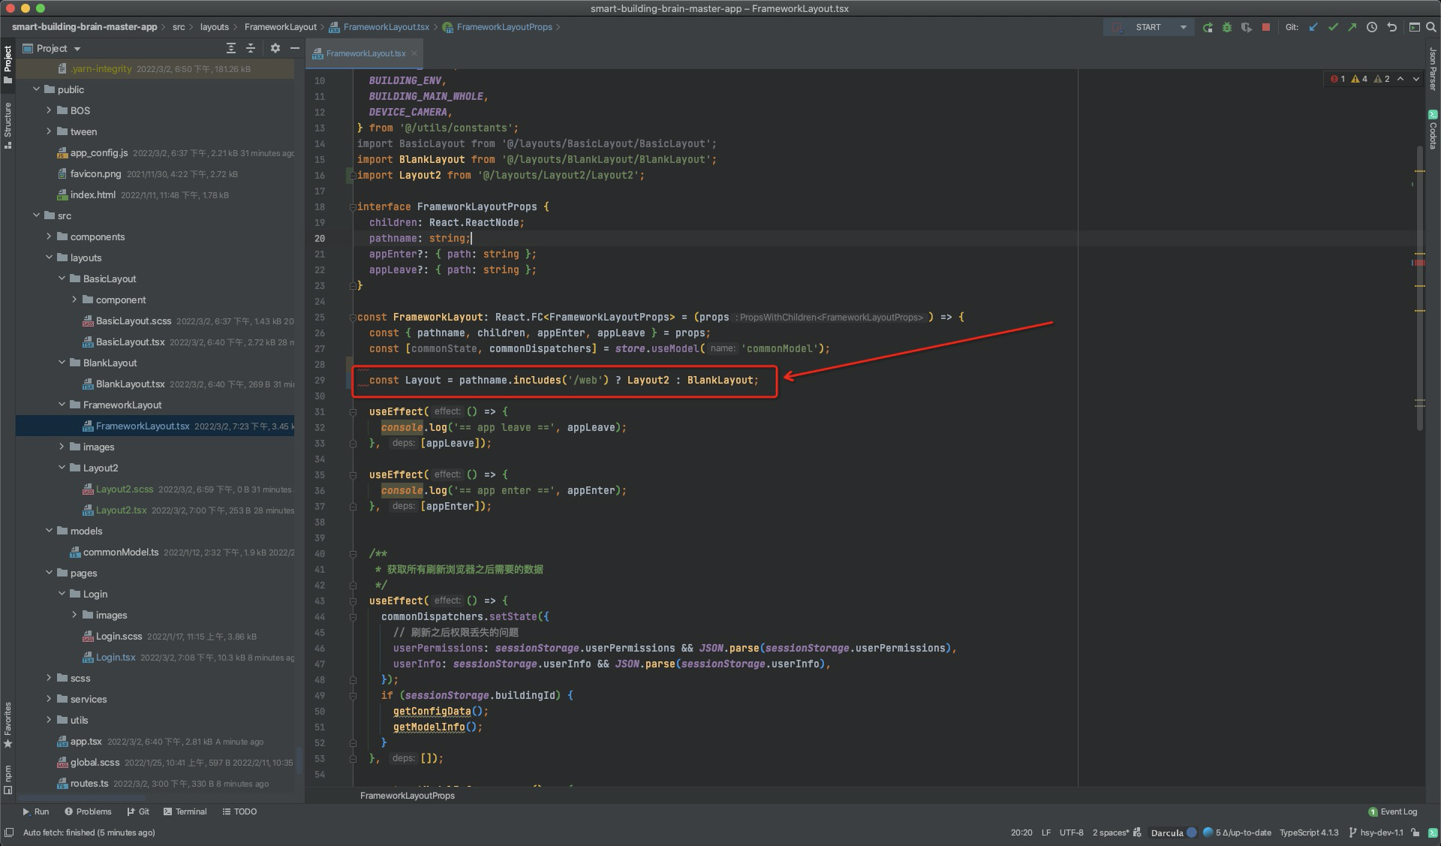Image resolution: width=1441 pixels, height=846 pixels.
Task: Click the Git update project arrow
Action: [x=1313, y=27]
